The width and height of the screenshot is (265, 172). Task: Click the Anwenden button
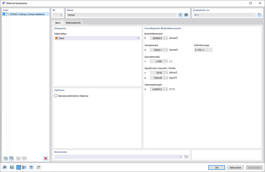[x=254, y=167]
